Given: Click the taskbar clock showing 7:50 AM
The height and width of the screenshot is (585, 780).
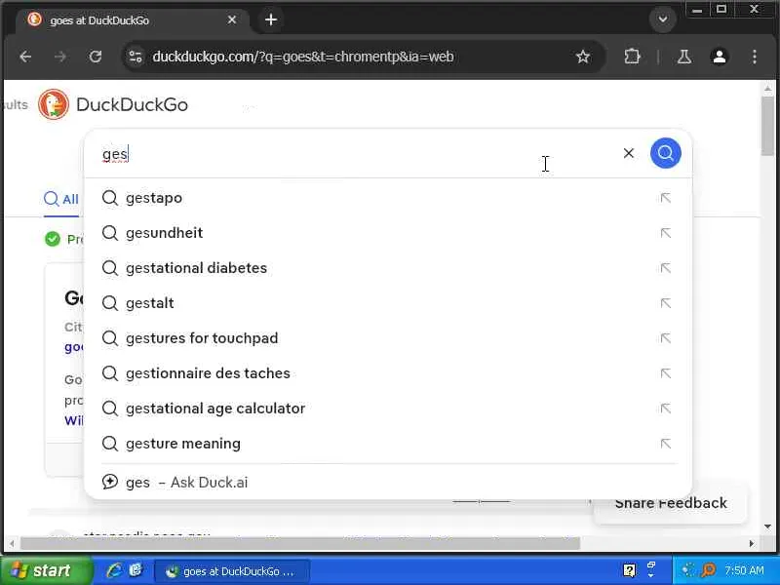Looking at the screenshot, I should click(x=744, y=570).
